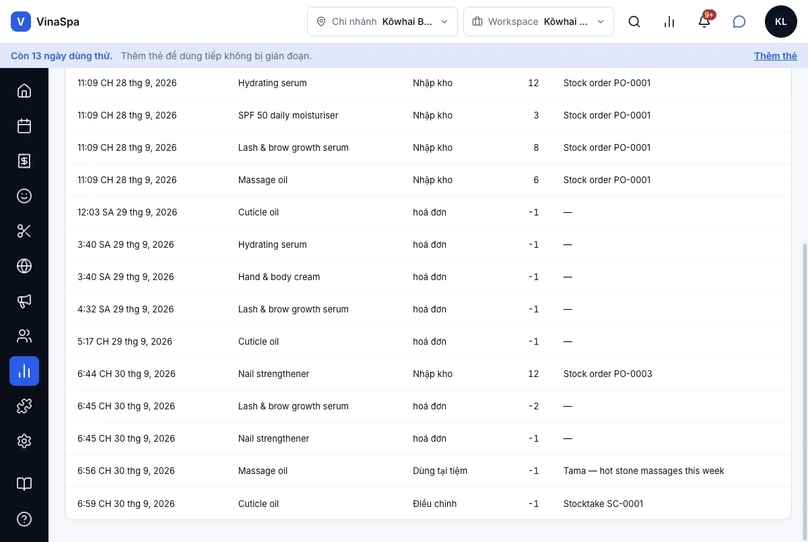Screen dimensions: 808x542
Task: Open the home icon in sidebar
Action: (24, 91)
